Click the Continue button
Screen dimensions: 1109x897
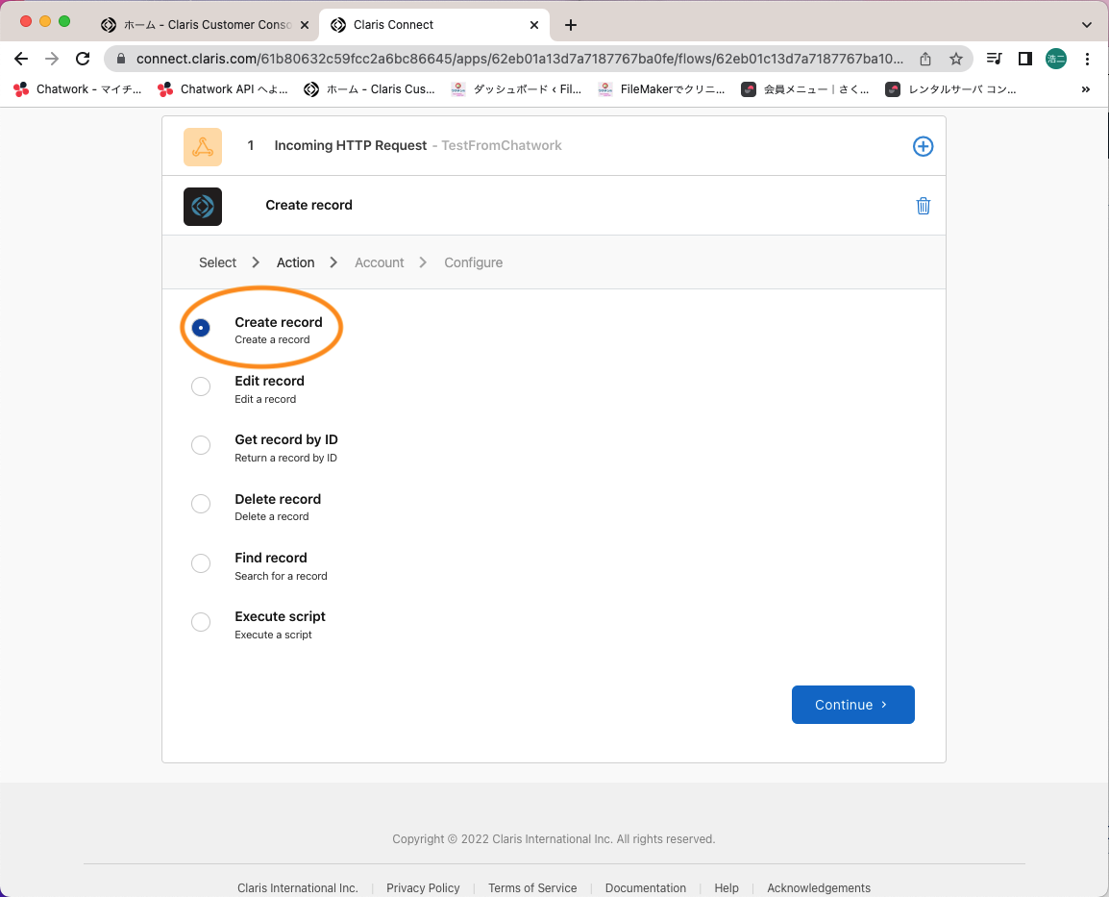[x=853, y=705]
